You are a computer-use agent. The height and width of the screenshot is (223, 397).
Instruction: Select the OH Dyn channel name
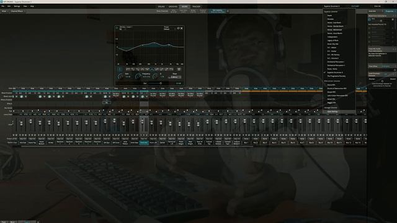coord(107,143)
